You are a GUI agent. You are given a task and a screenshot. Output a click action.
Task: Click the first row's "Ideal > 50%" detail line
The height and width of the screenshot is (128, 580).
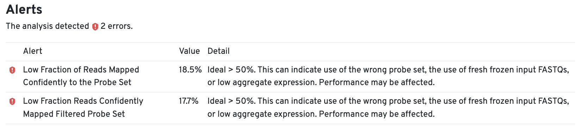click(388, 70)
